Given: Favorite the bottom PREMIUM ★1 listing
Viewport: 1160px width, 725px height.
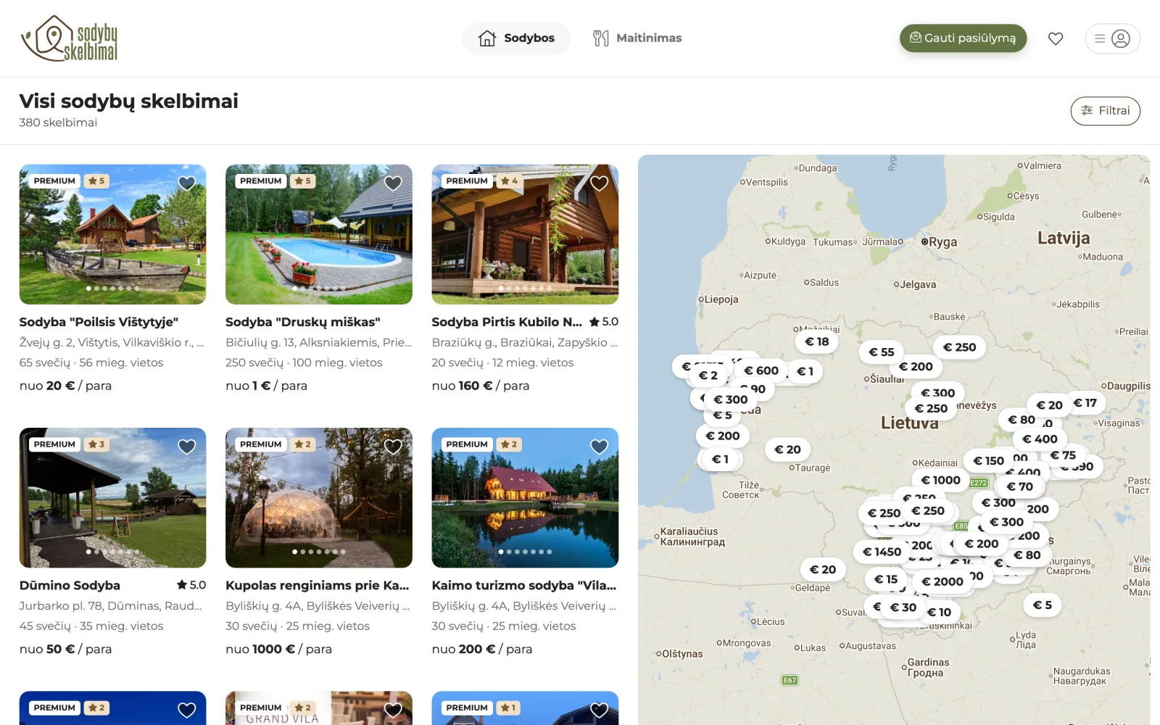Looking at the screenshot, I should [600, 710].
